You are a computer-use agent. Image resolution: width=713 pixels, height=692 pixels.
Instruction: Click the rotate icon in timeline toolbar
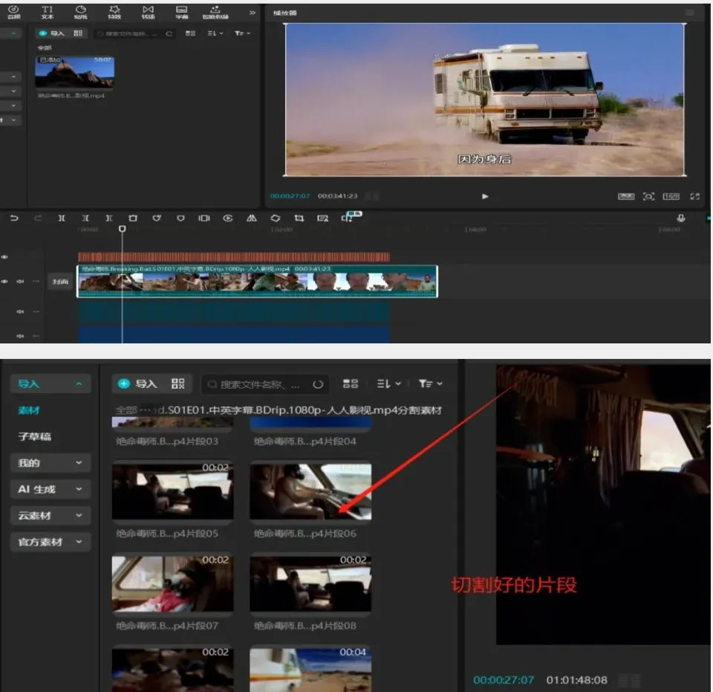[x=275, y=219]
